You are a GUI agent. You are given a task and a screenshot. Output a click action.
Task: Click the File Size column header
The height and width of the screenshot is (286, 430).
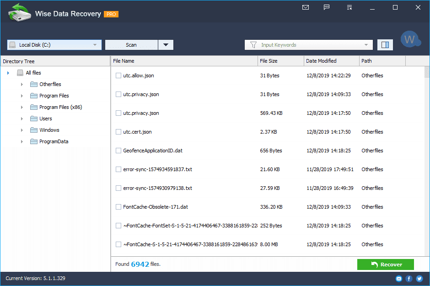269,60
